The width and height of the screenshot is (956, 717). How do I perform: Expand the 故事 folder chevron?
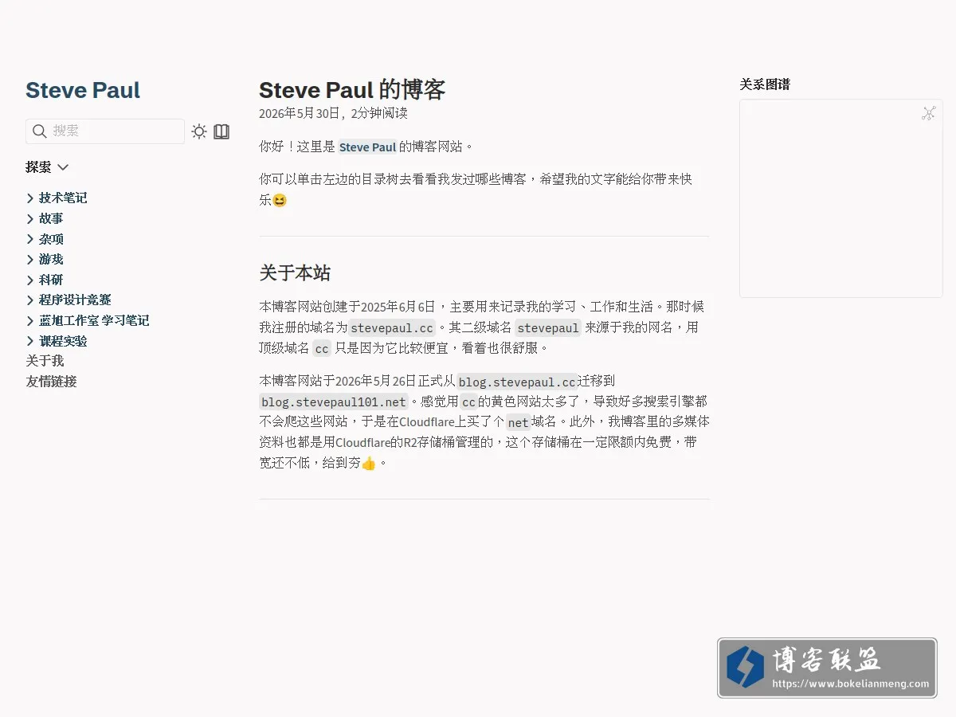point(30,219)
